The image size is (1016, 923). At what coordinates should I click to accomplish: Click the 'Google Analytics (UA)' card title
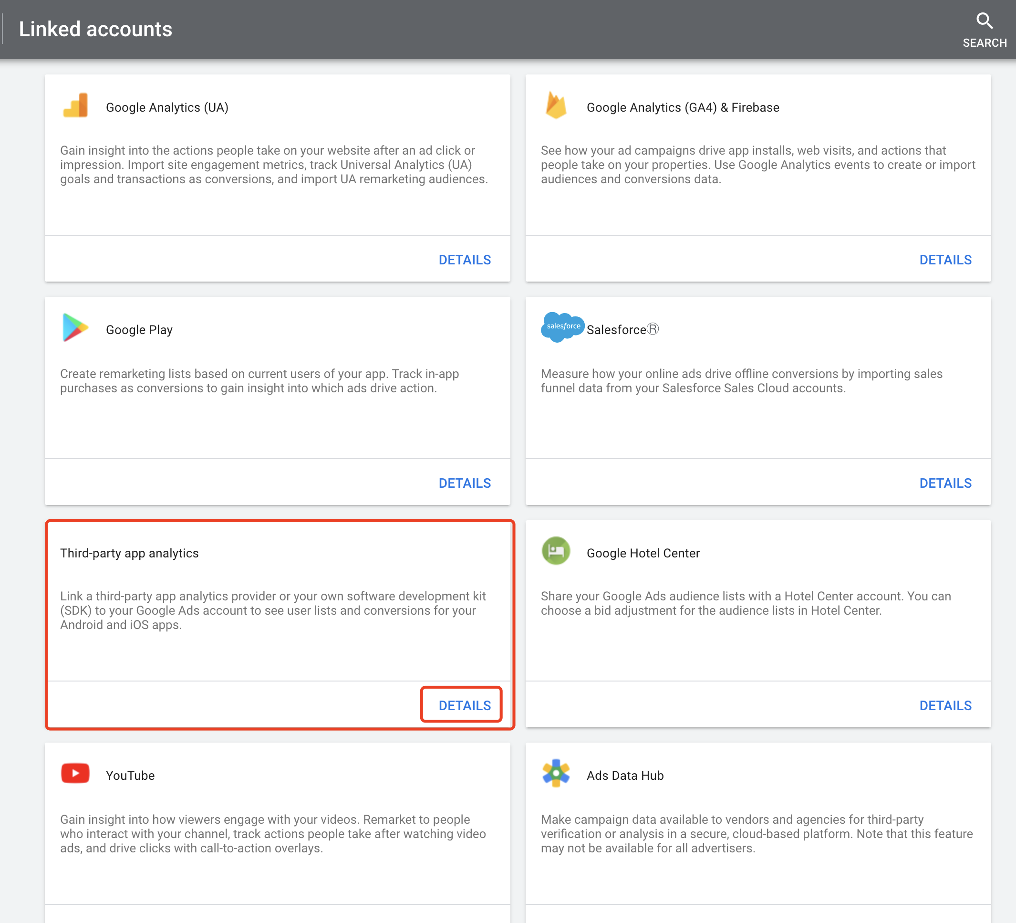(x=167, y=107)
